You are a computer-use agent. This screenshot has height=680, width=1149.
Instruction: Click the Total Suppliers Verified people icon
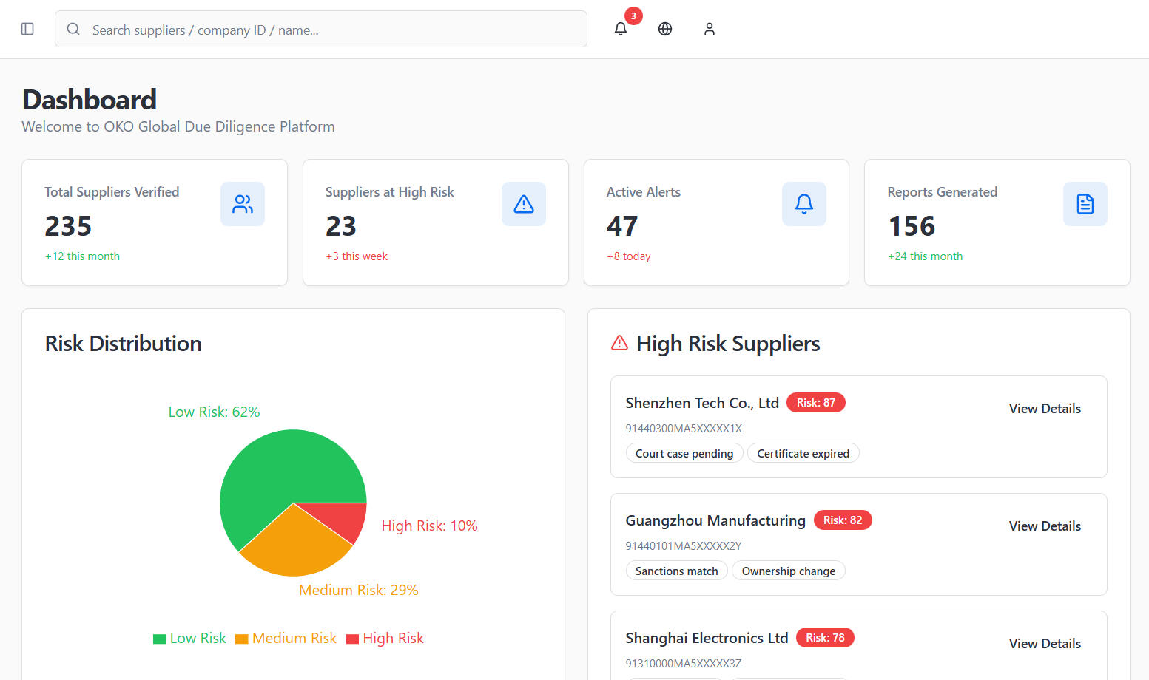(x=243, y=204)
